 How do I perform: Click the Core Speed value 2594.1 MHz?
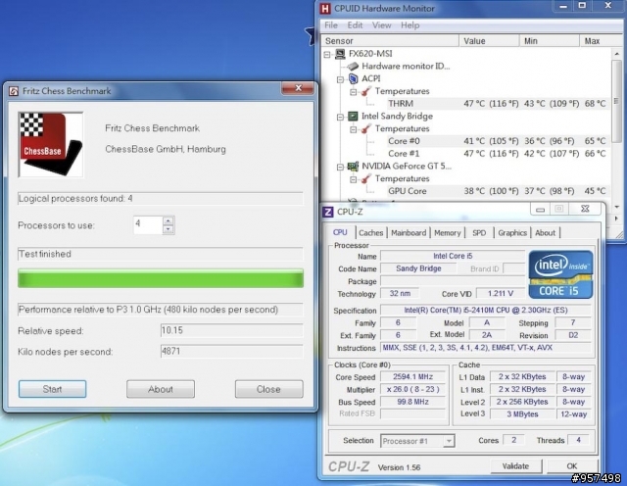click(412, 377)
